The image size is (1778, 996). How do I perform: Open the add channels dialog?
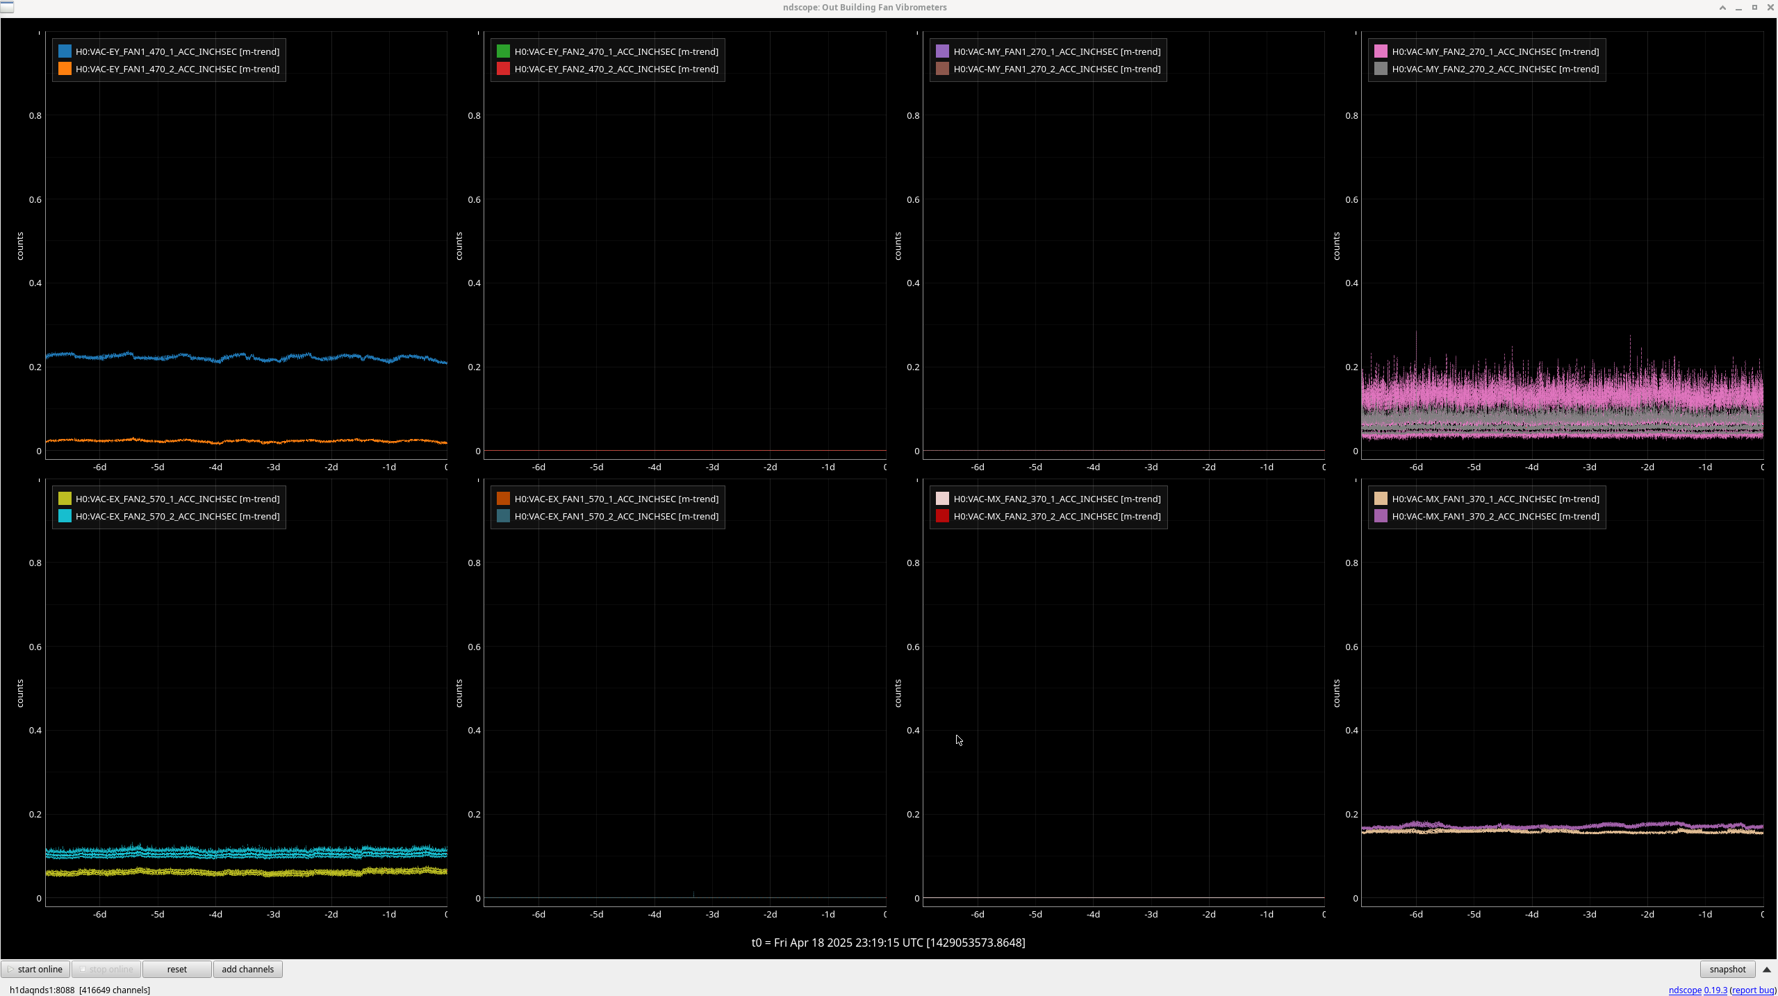click(247, 969)
